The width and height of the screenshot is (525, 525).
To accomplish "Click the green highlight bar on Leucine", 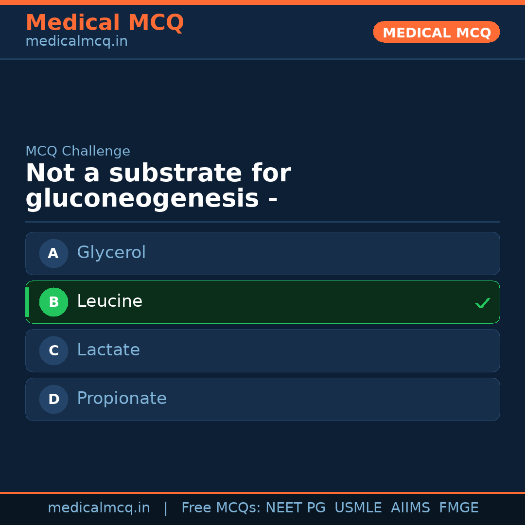I will point(27,302).
